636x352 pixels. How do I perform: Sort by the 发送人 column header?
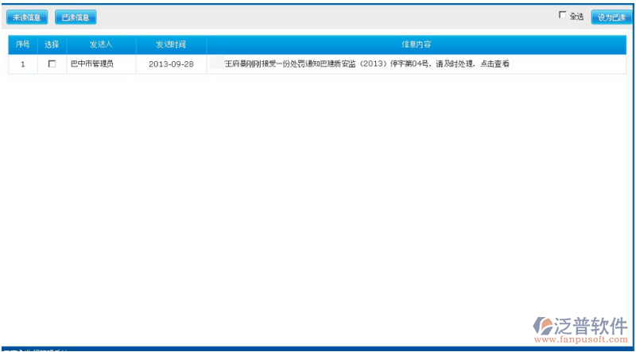(101, 44)
